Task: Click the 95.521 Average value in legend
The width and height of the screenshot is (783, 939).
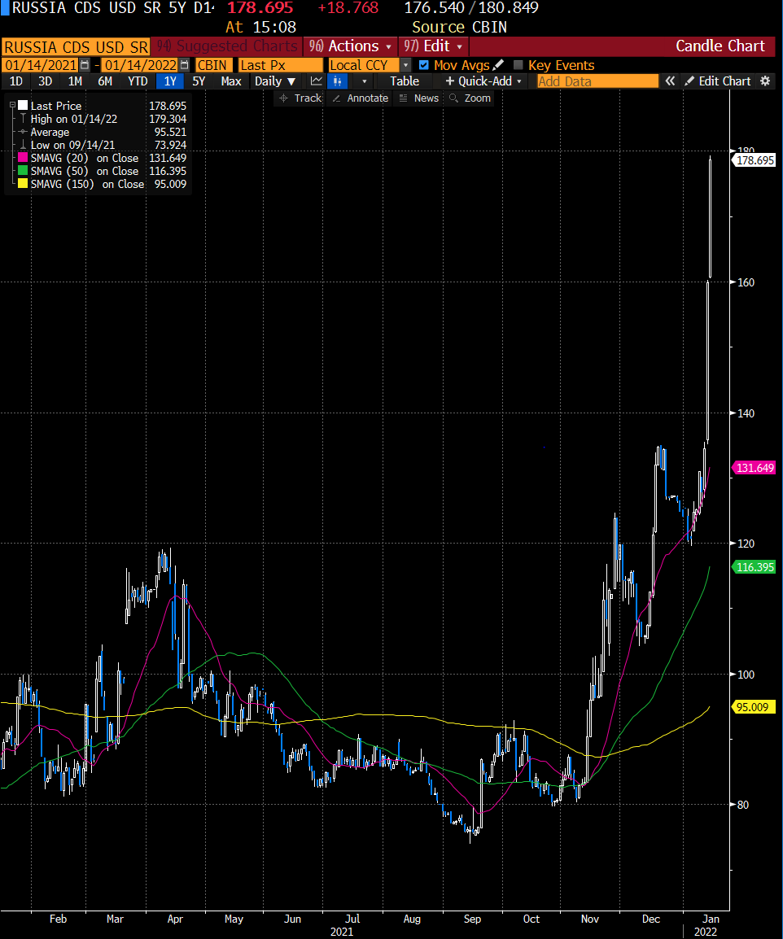Action: pyautogui.click(x=170, y=132)
